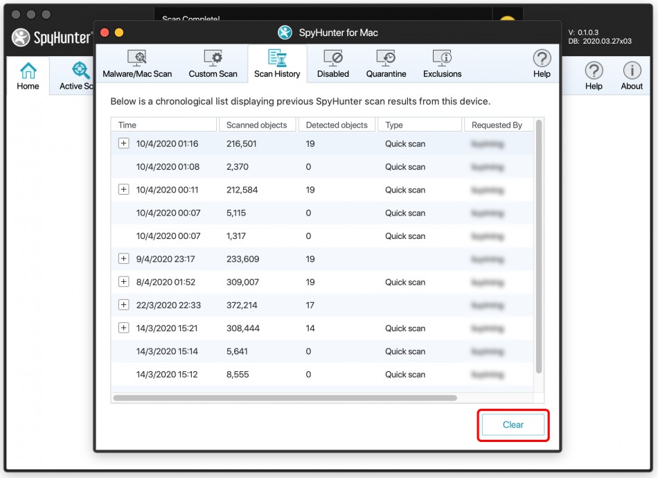
Task: Expand the 8/4/2020 01:52 Quick scan entry
Action: tap(123, 282)
